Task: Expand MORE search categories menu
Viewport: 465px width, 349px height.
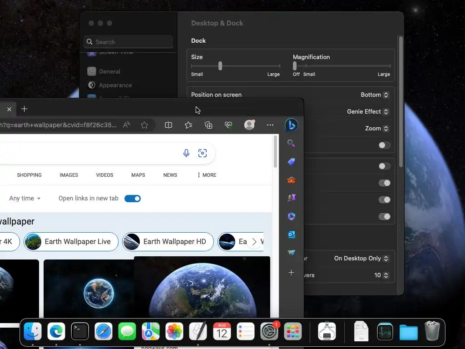Action: [207, 175]
